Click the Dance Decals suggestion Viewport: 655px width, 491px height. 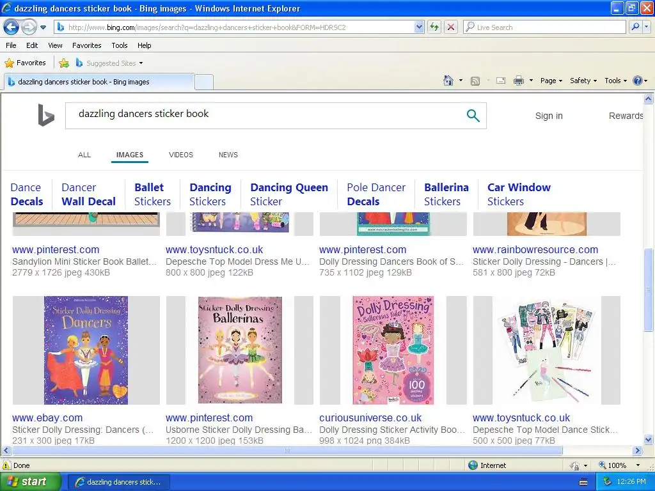point(27,194)
